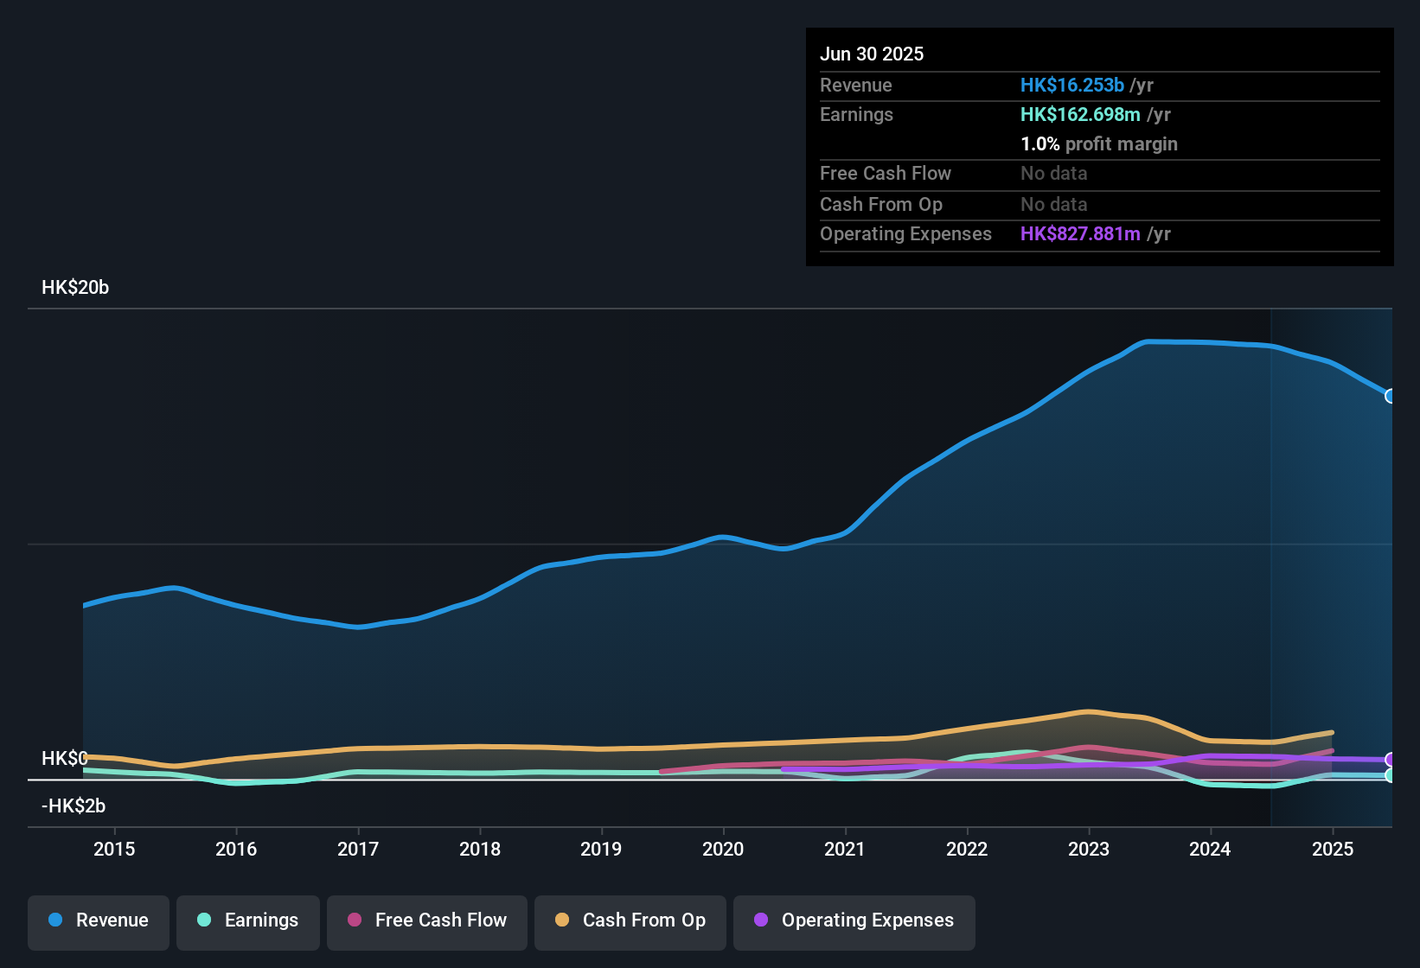
Task: Open the Cash From Op legend entry
Action: [x=630, y=920]
